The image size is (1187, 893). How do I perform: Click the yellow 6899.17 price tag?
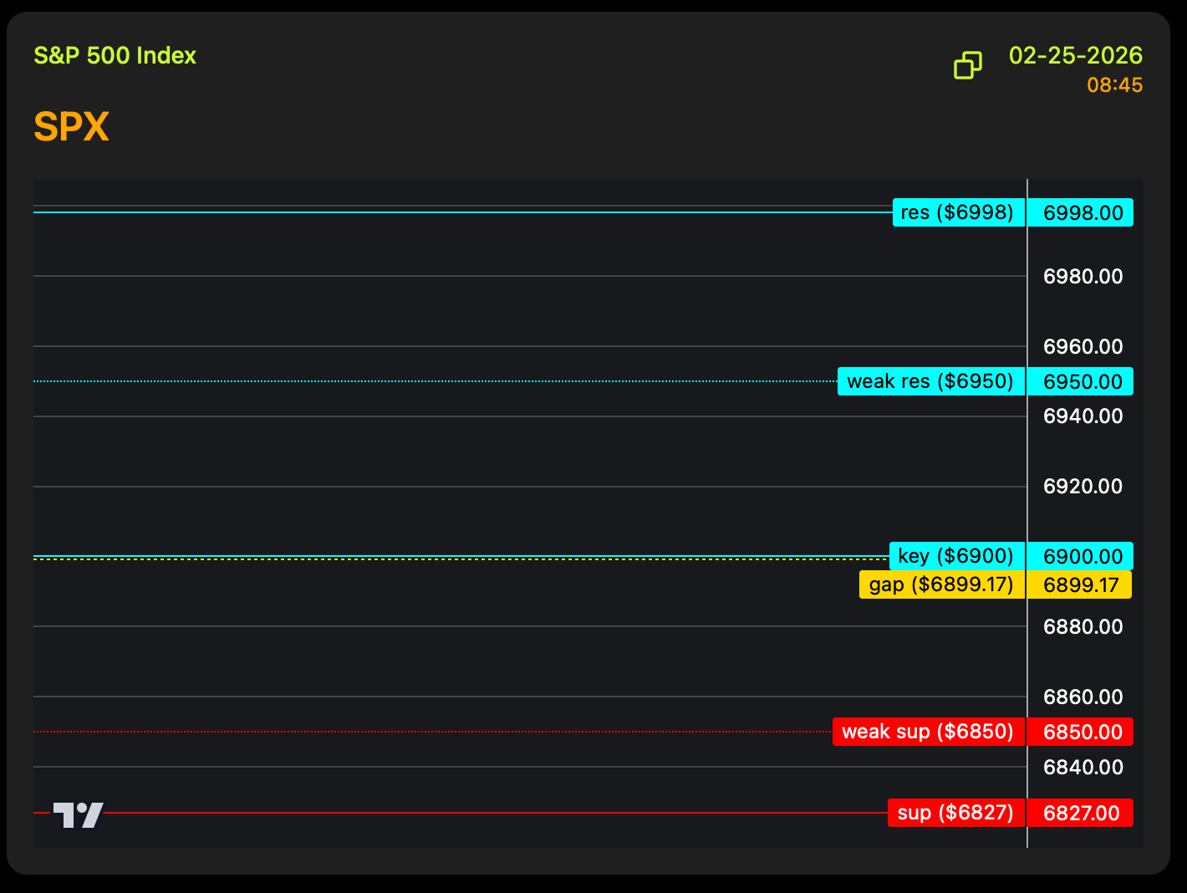click(x=1081, y=585)
